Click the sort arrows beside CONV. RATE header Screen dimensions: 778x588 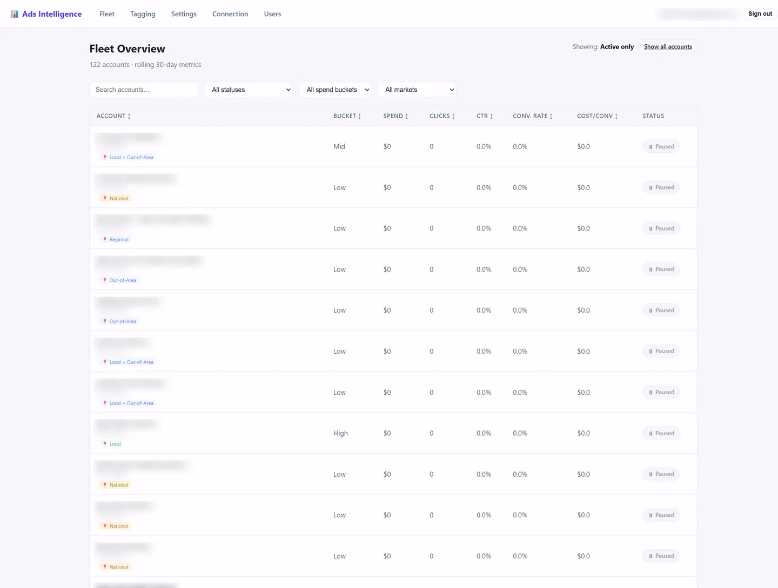click(551, 116)
